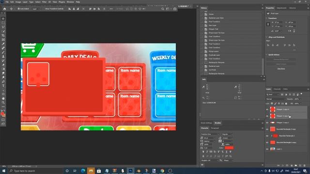Screen dimensions: 310x174
Task: Switch to the Paragraph tab
Action: 215,128
